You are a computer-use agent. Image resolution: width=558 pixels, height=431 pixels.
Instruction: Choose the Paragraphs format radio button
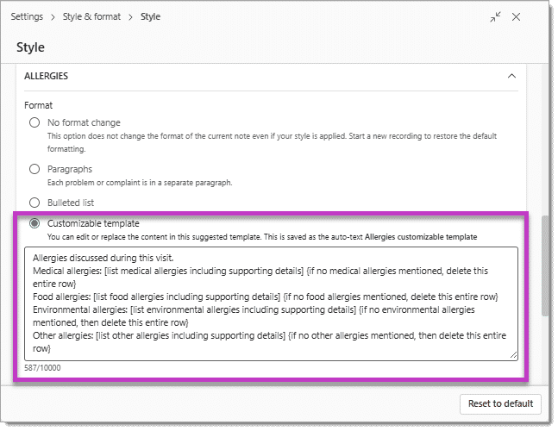pos(34,169)
